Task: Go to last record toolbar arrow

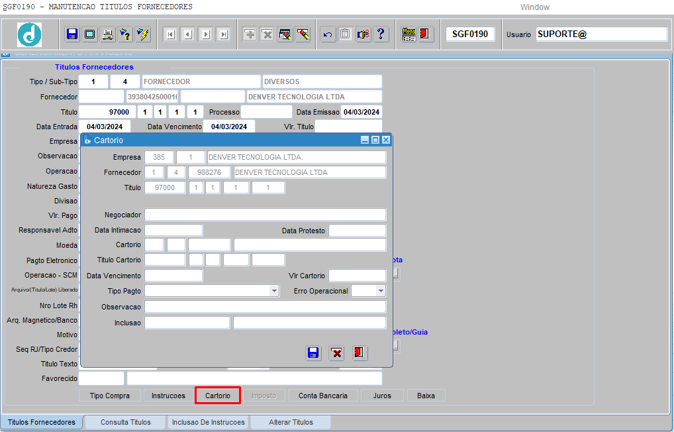Action: click(224, 34)
